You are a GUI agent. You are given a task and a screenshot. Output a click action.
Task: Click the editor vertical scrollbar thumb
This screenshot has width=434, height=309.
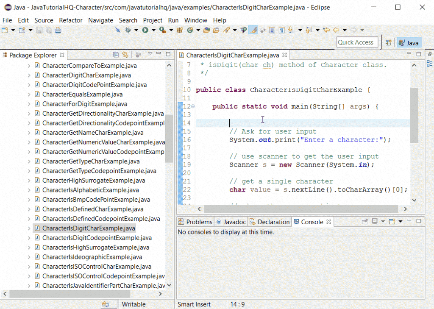point(414,115)
